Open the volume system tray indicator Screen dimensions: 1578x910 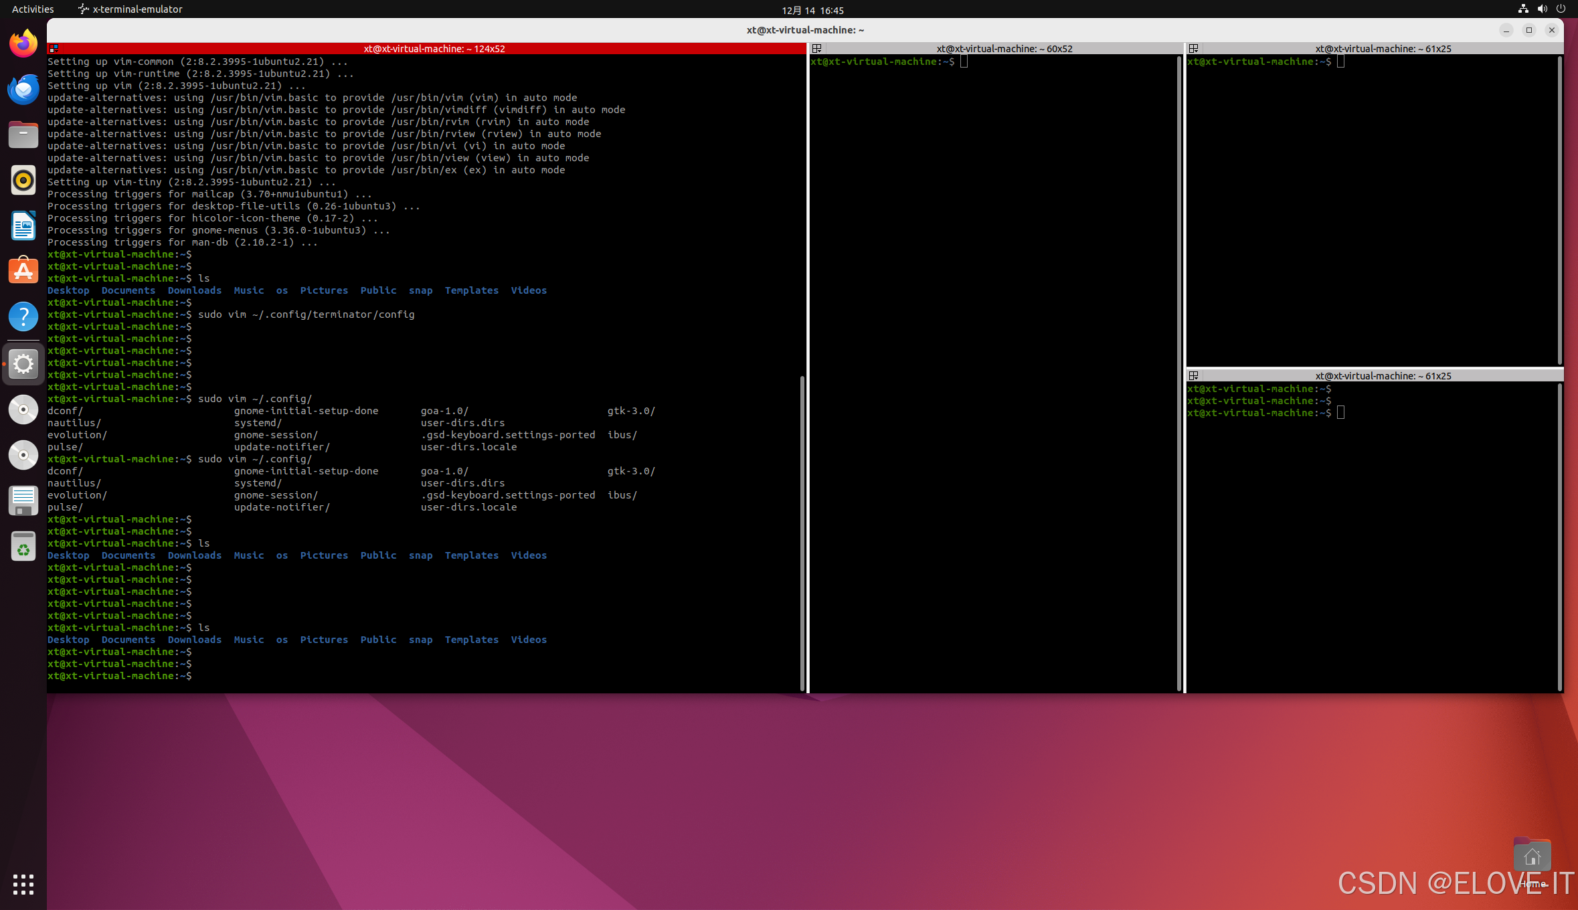[x=1542, y=9]
